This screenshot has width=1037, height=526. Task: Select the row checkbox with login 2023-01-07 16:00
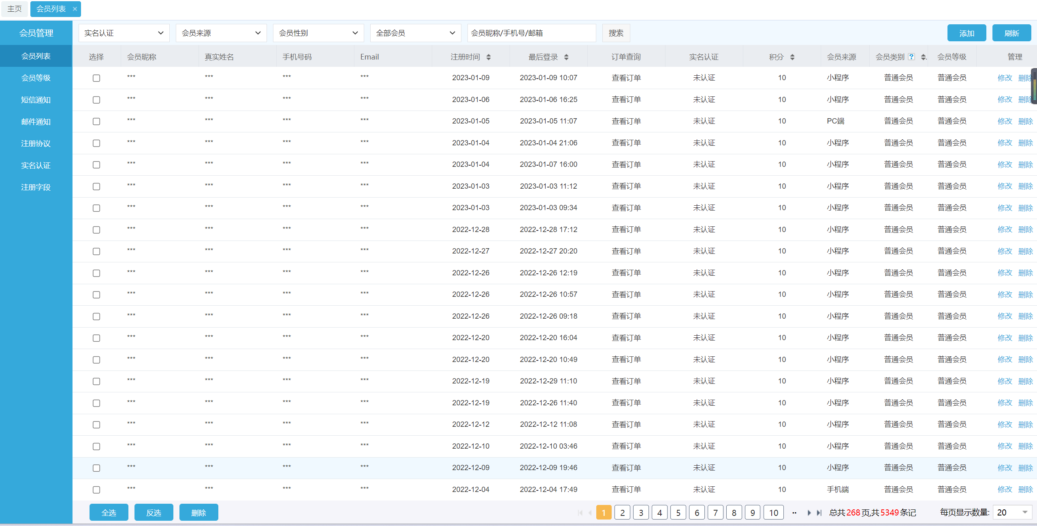coord(96,165)
